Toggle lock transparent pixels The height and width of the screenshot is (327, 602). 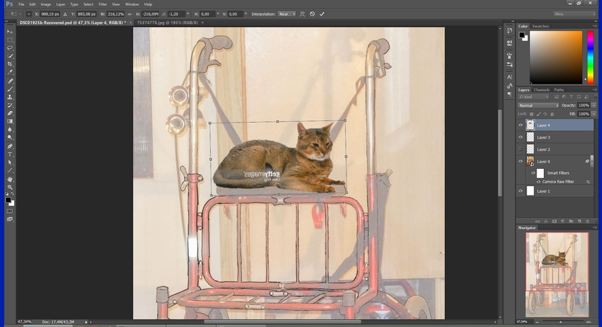(531, 114)
